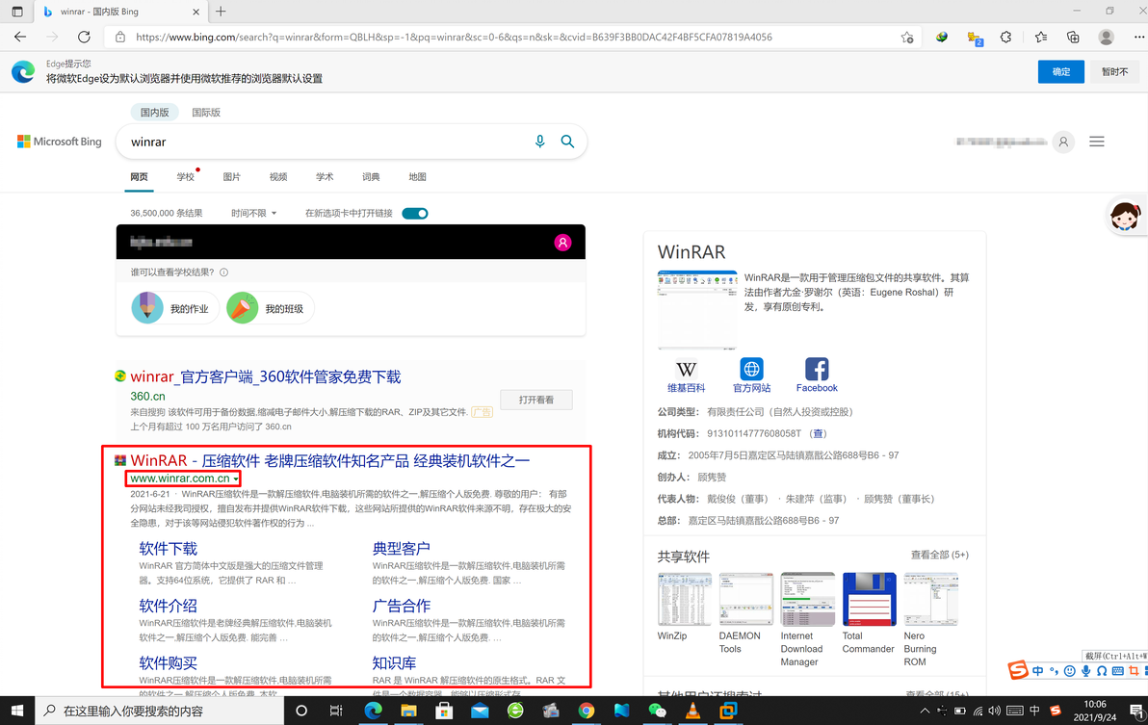Open the 查 link after organization code

(819, 434)
